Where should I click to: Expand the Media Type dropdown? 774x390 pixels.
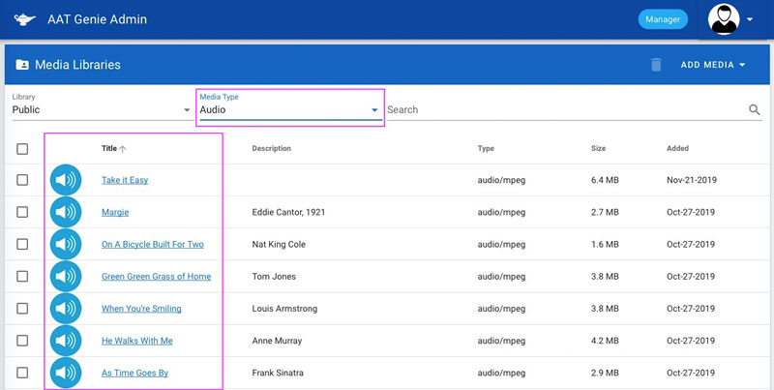288,110
